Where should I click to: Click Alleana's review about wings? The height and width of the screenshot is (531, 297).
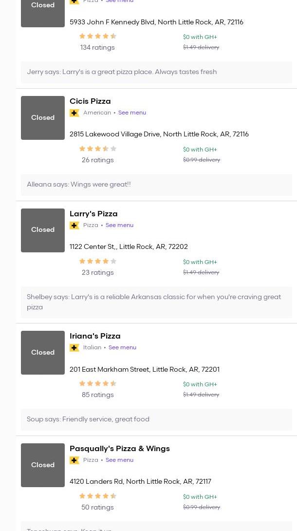coord(79,185)
